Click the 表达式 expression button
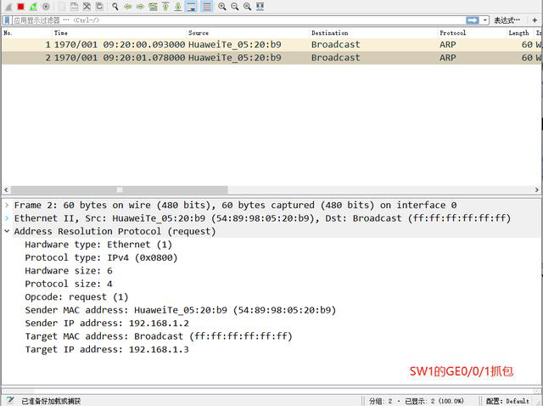Screen dimensions: 543x406 click(507, 20)
